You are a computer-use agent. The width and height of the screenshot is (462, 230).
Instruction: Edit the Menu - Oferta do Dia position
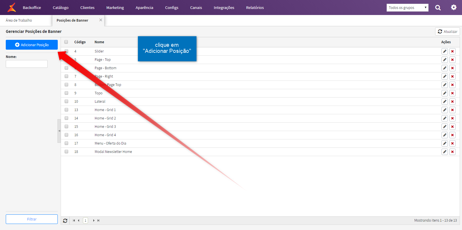pyautogui.click(x=445, y=143)
